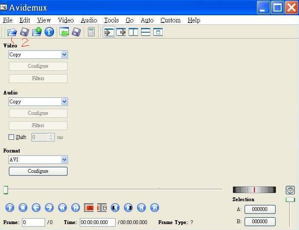The width and height of the screenshot is (299, 230).
Task: Select output preview mode icon
Action: point(121,32)
